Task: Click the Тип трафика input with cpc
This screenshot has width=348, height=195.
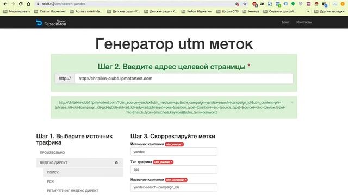Action: (x=174, y=170)
